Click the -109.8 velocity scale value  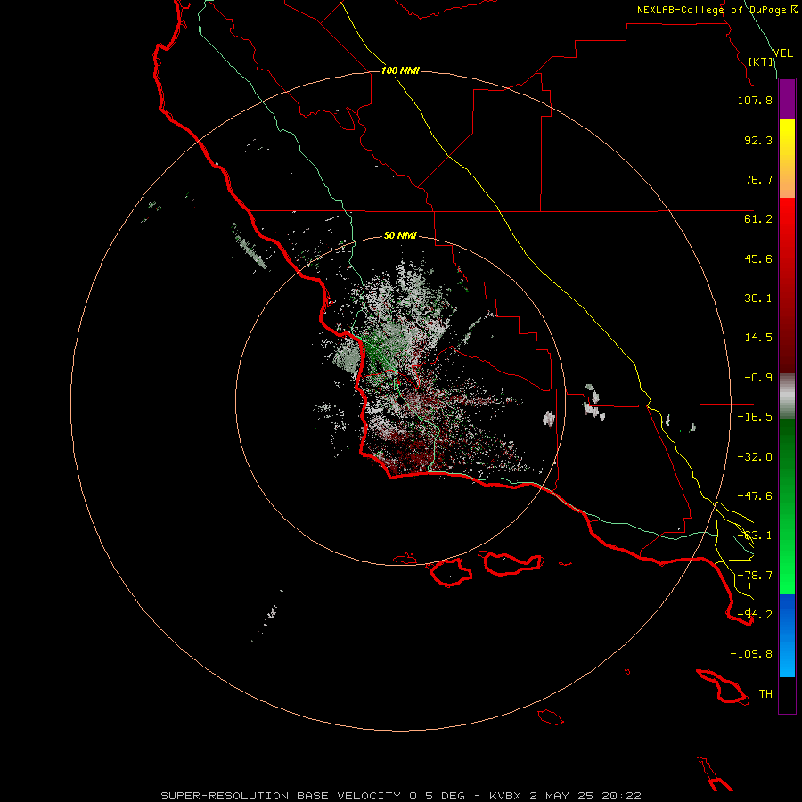(751, 654)
